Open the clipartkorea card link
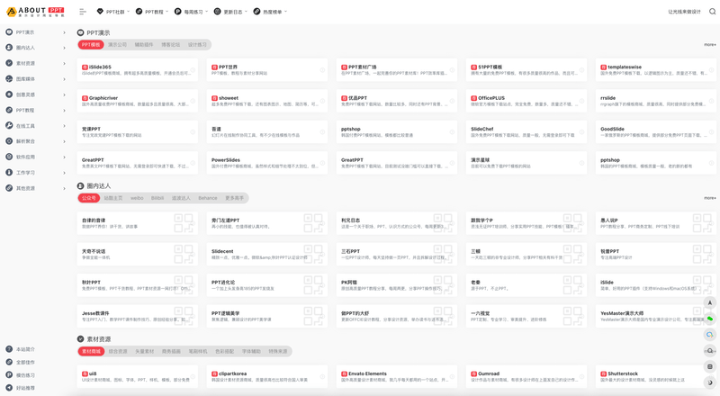Image resolution: width=720 pixels, height=396 pixels. pos(267,377)
